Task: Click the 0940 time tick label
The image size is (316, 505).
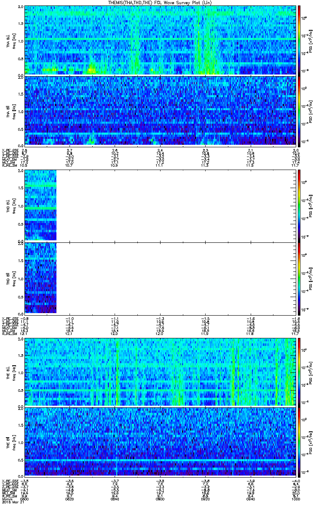Action: click(251, 499)
